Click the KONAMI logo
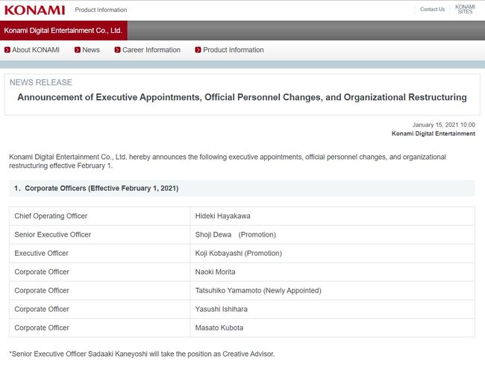Viewport: 485px width, 373px height. tap(34, 10)
